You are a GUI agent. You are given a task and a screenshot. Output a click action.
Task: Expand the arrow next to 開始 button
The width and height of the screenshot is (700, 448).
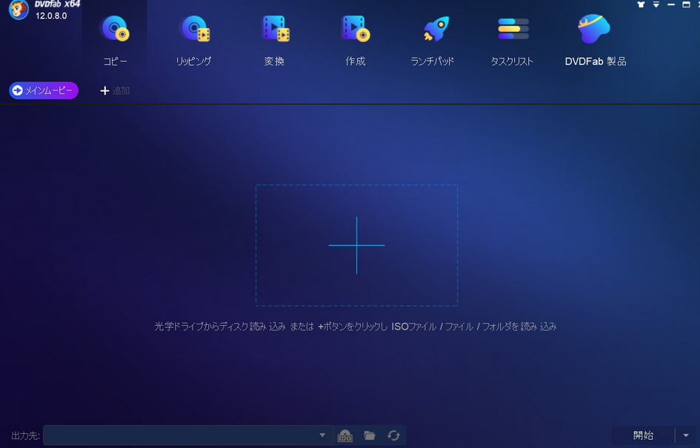tap(686, 435)
